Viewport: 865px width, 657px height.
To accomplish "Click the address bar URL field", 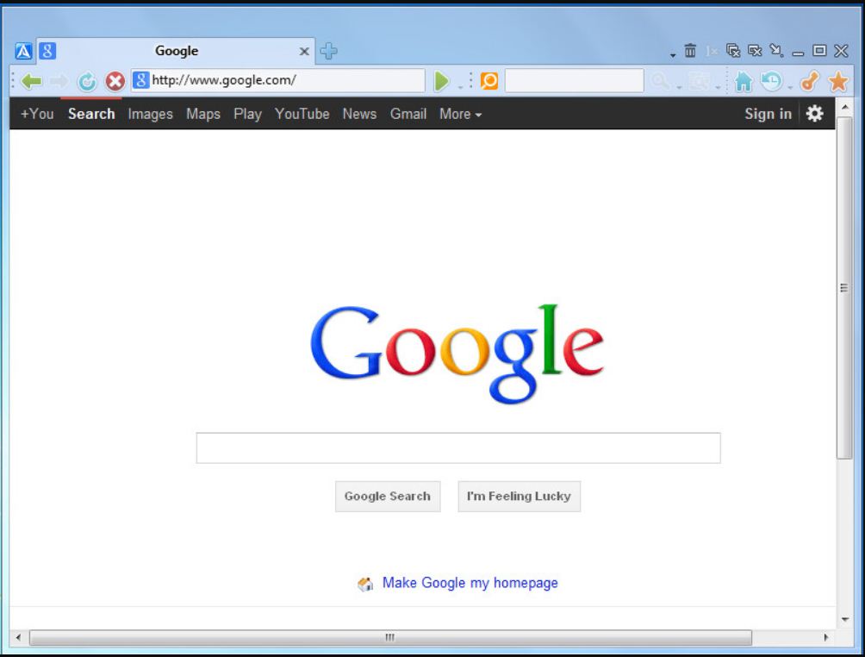I will point(277,80).
